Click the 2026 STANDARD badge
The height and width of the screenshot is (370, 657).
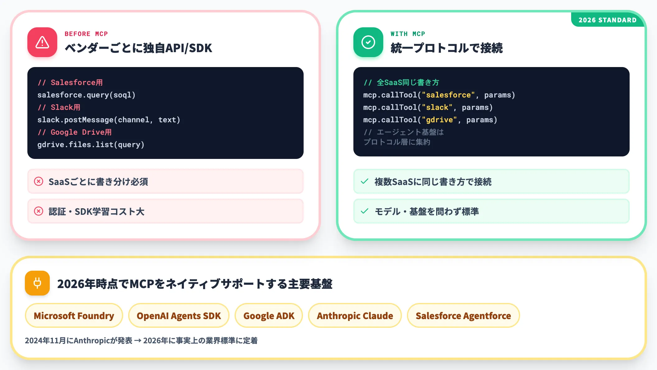(608, 20)
